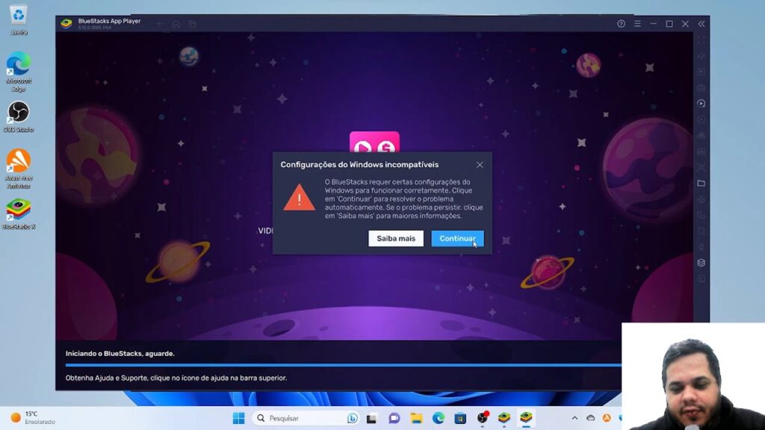This screenshot has width=765, height=430.
Task: Collapse the BlueStacks side toolbar with double-arrow
Action: pyautogui.click(x=701, y=23)
